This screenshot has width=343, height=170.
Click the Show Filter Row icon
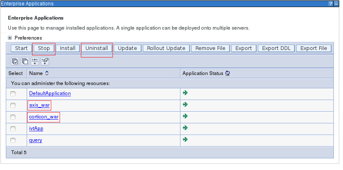35,62
